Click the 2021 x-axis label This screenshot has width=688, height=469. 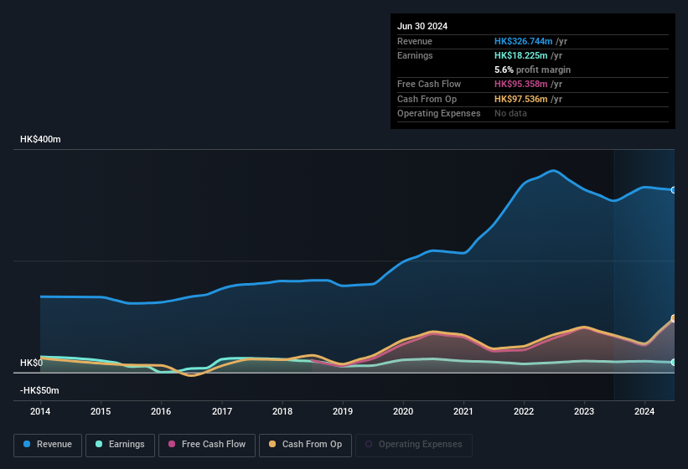coord(463,411)
